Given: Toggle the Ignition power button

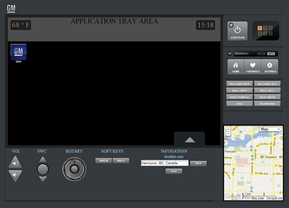Looking at the screenshot, I should coord(238,31).
